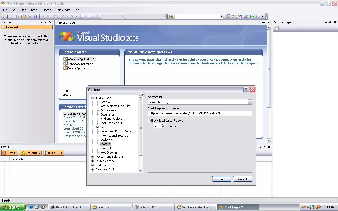This screenshot has height=211, width=338.
Task: Open the File menu
Action: [5, 10]
